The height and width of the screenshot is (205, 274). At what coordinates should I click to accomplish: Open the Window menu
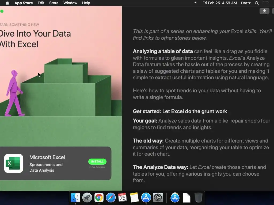[x=70, y=3]
